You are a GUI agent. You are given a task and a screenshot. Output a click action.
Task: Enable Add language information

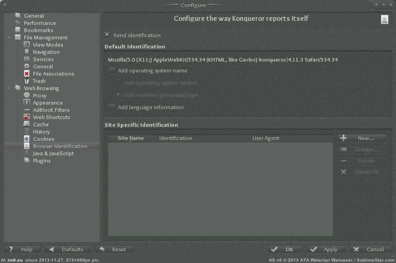(x=111, y=107)
